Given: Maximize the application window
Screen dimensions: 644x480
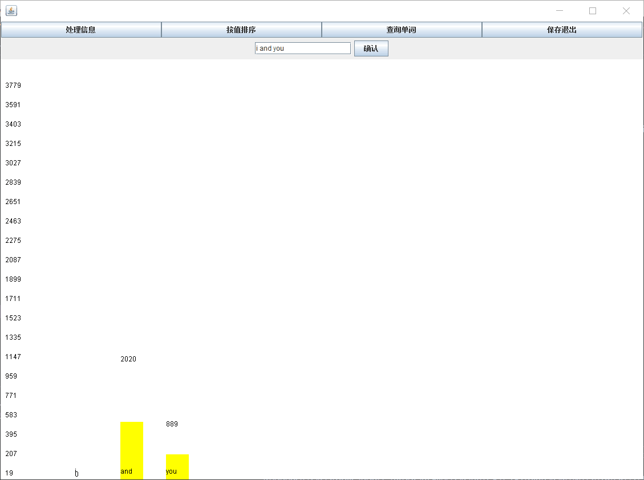Looking at the screenshot, I should point(593,11).
